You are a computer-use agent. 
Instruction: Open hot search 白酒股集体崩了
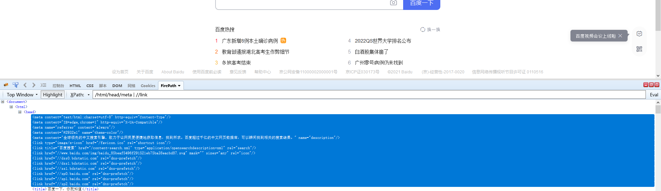pyautogui.click(x=372, y=52)
